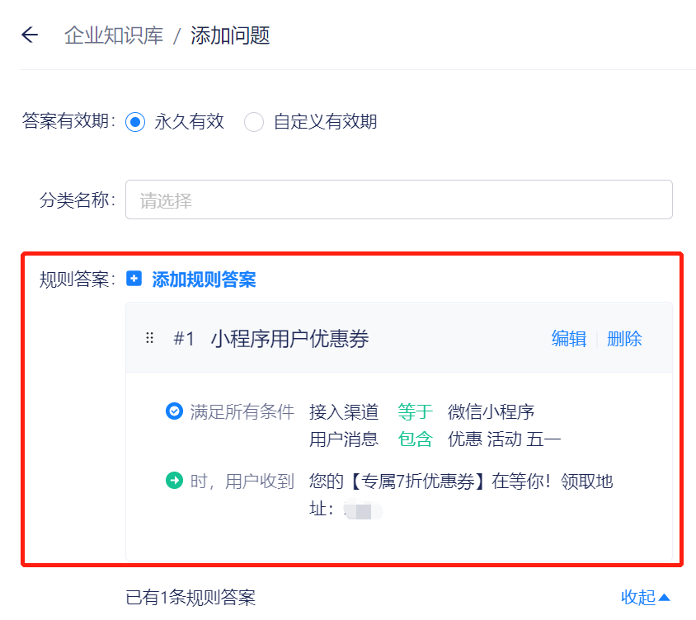Click the back arrow icon

(30, 35)
